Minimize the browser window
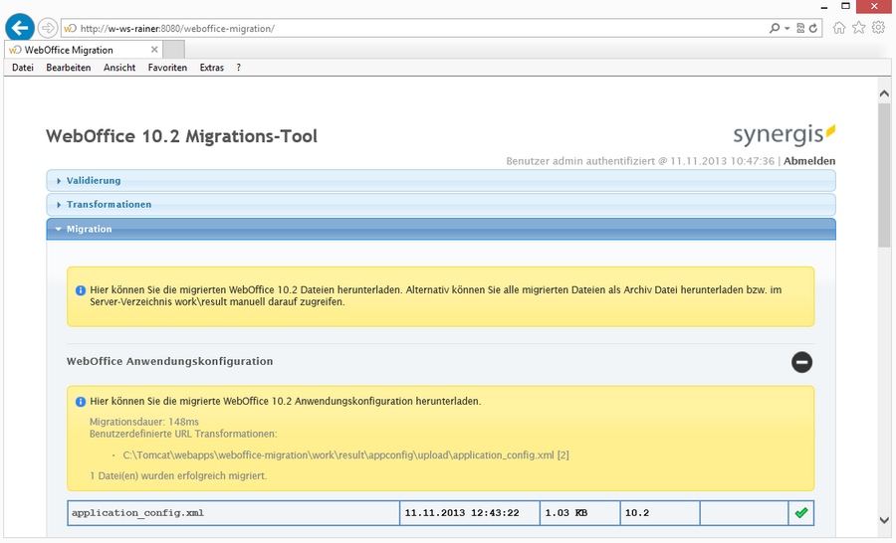Screen dimensions: 896x543 click(x=824, y=6)
